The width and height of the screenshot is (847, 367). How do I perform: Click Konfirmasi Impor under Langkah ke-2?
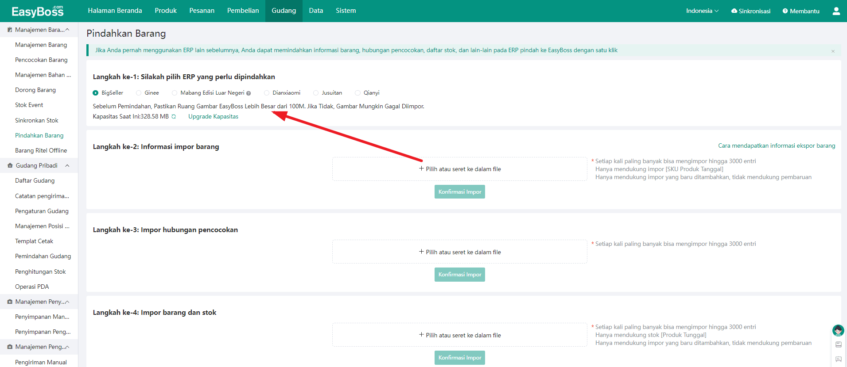[x=460, y=192]
